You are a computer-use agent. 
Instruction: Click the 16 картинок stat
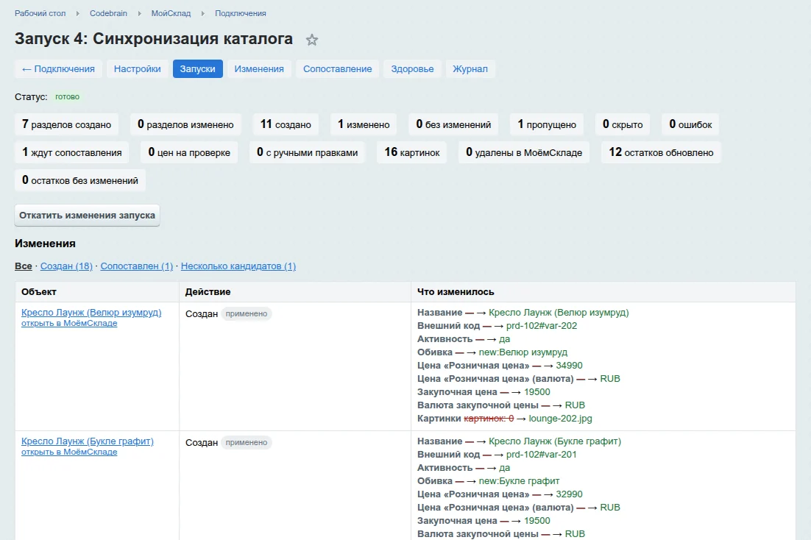click(x=411, y=152)
